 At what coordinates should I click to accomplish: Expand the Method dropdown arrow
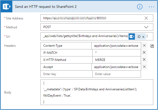146,27
